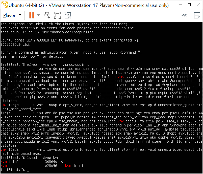The image size is (203, 174).
Task: Pause the virtual machine
Action: [32, 15]
